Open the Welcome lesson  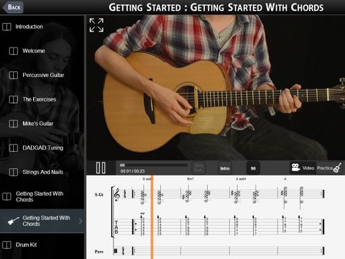pyautogui.click(x=42, y=51)
